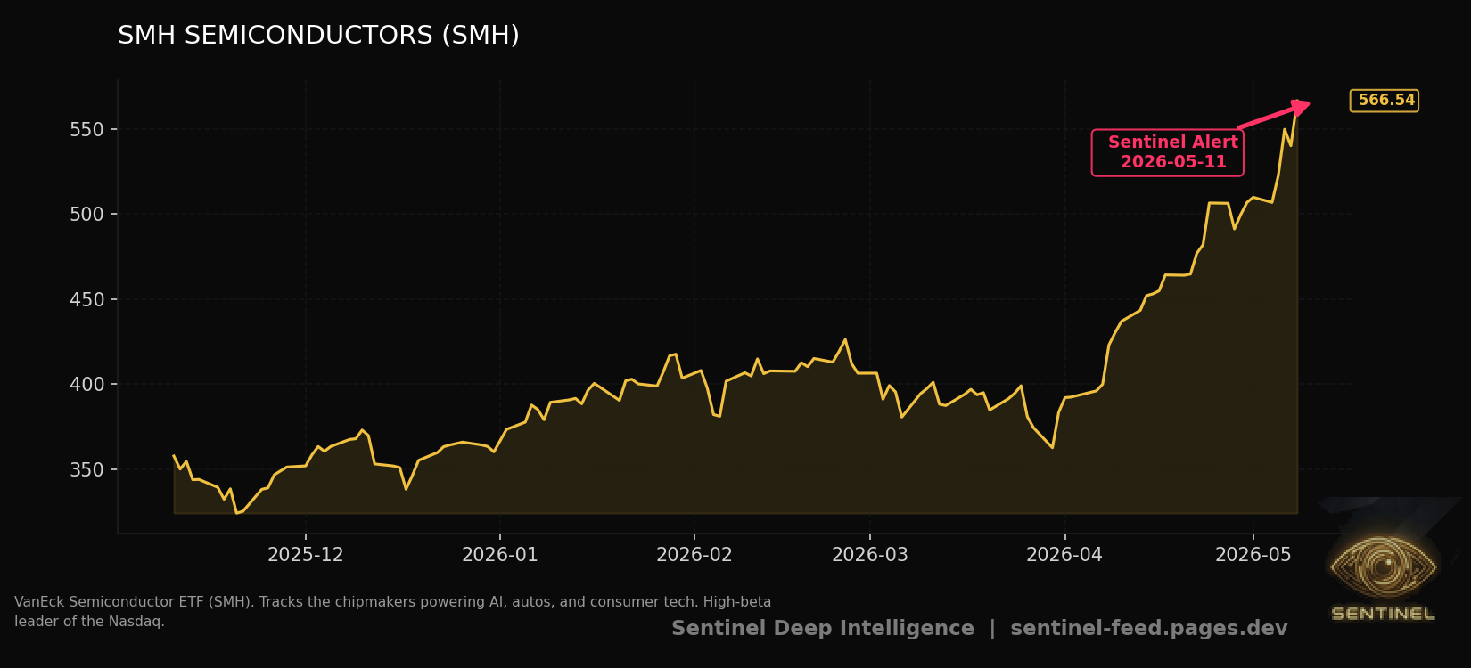Click the SENTINEL wordmark under the eye logo
Screen dimensions: 1471x668
pyautogui.click(x=1383, y=614)
